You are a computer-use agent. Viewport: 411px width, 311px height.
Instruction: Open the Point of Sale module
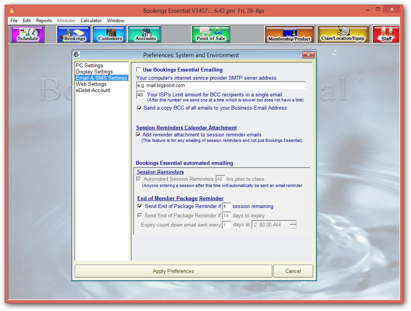[x=211, y=34]
